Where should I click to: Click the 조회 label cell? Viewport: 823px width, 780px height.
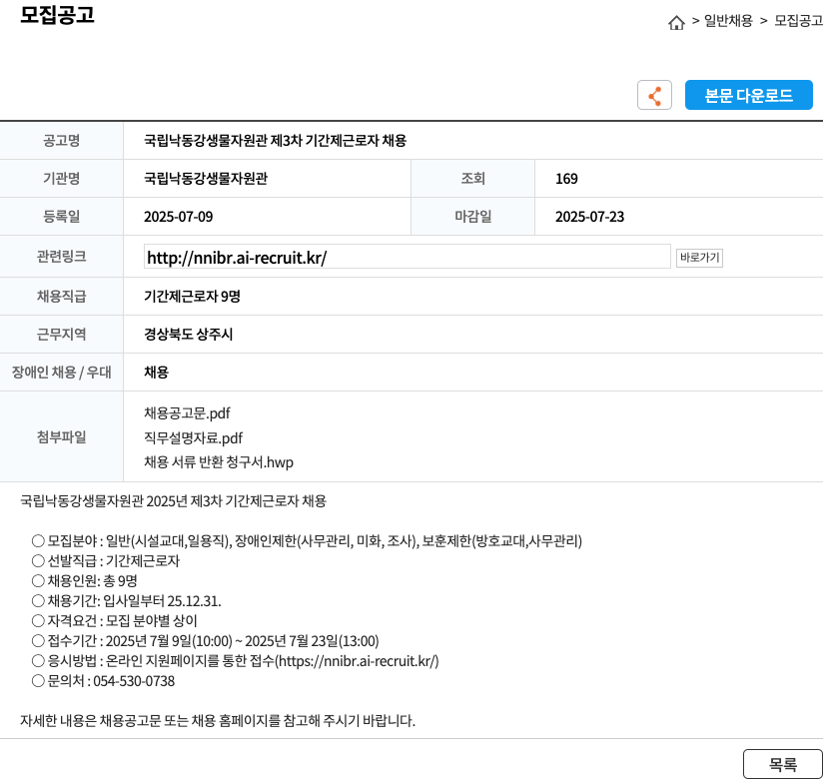pos(472,179)
